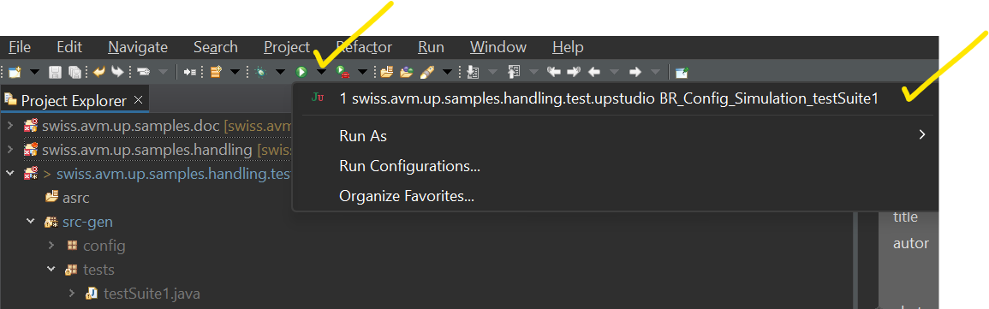Close the Project Explorer tab
This screenshot has width=989, height=309.
point(139,100)
